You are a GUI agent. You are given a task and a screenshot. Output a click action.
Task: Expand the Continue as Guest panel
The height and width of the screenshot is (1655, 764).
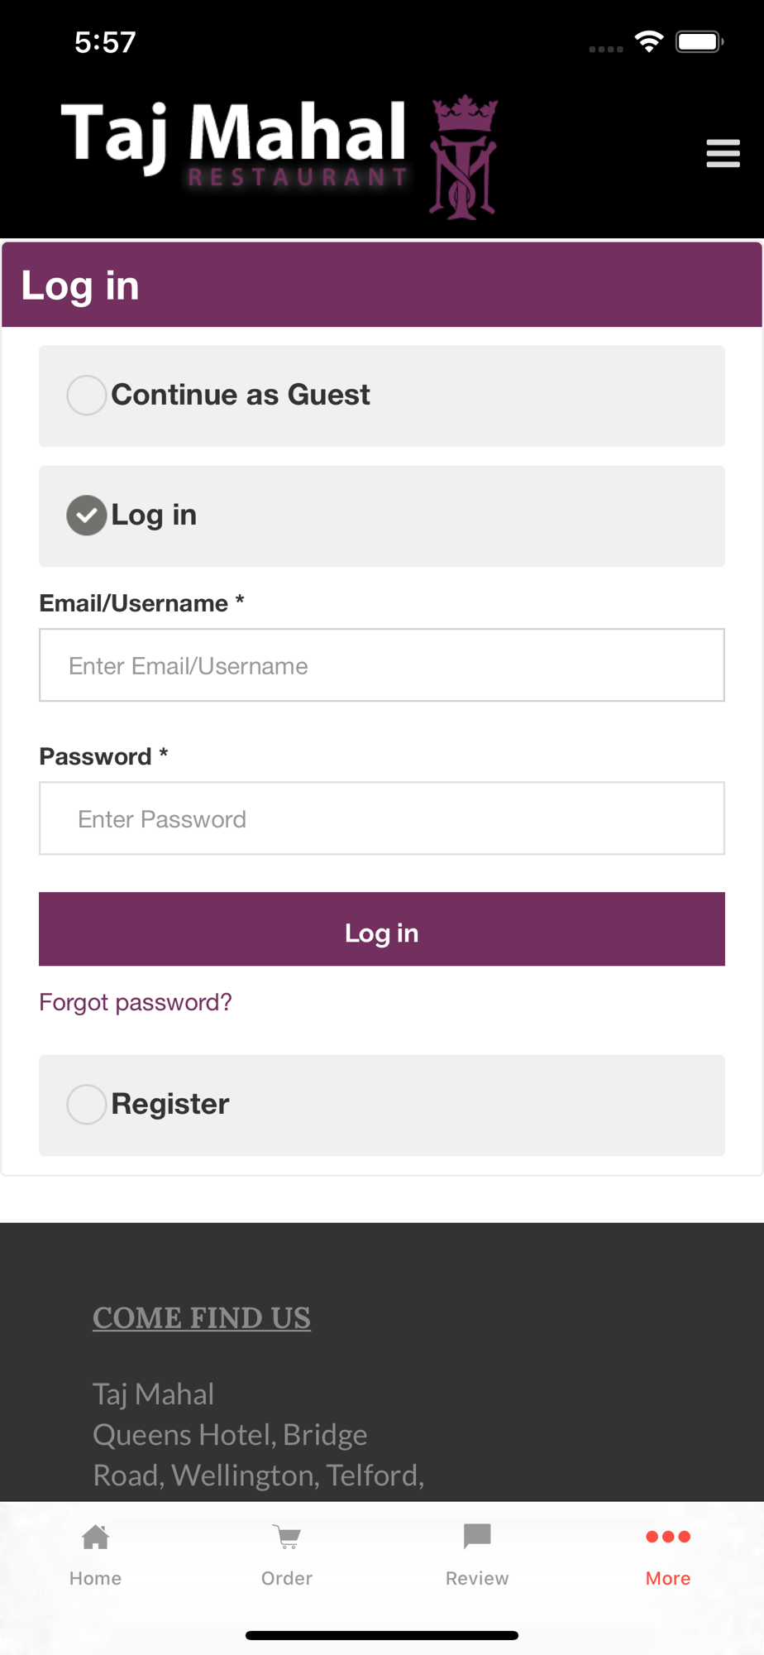tap(382, 396)
